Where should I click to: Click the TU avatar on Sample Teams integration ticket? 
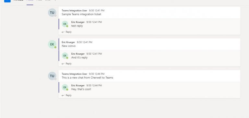[x=52, y=13]
